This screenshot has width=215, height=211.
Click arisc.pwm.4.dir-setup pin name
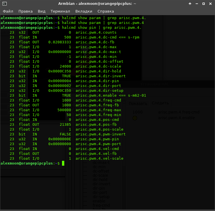tap(100, 91)
